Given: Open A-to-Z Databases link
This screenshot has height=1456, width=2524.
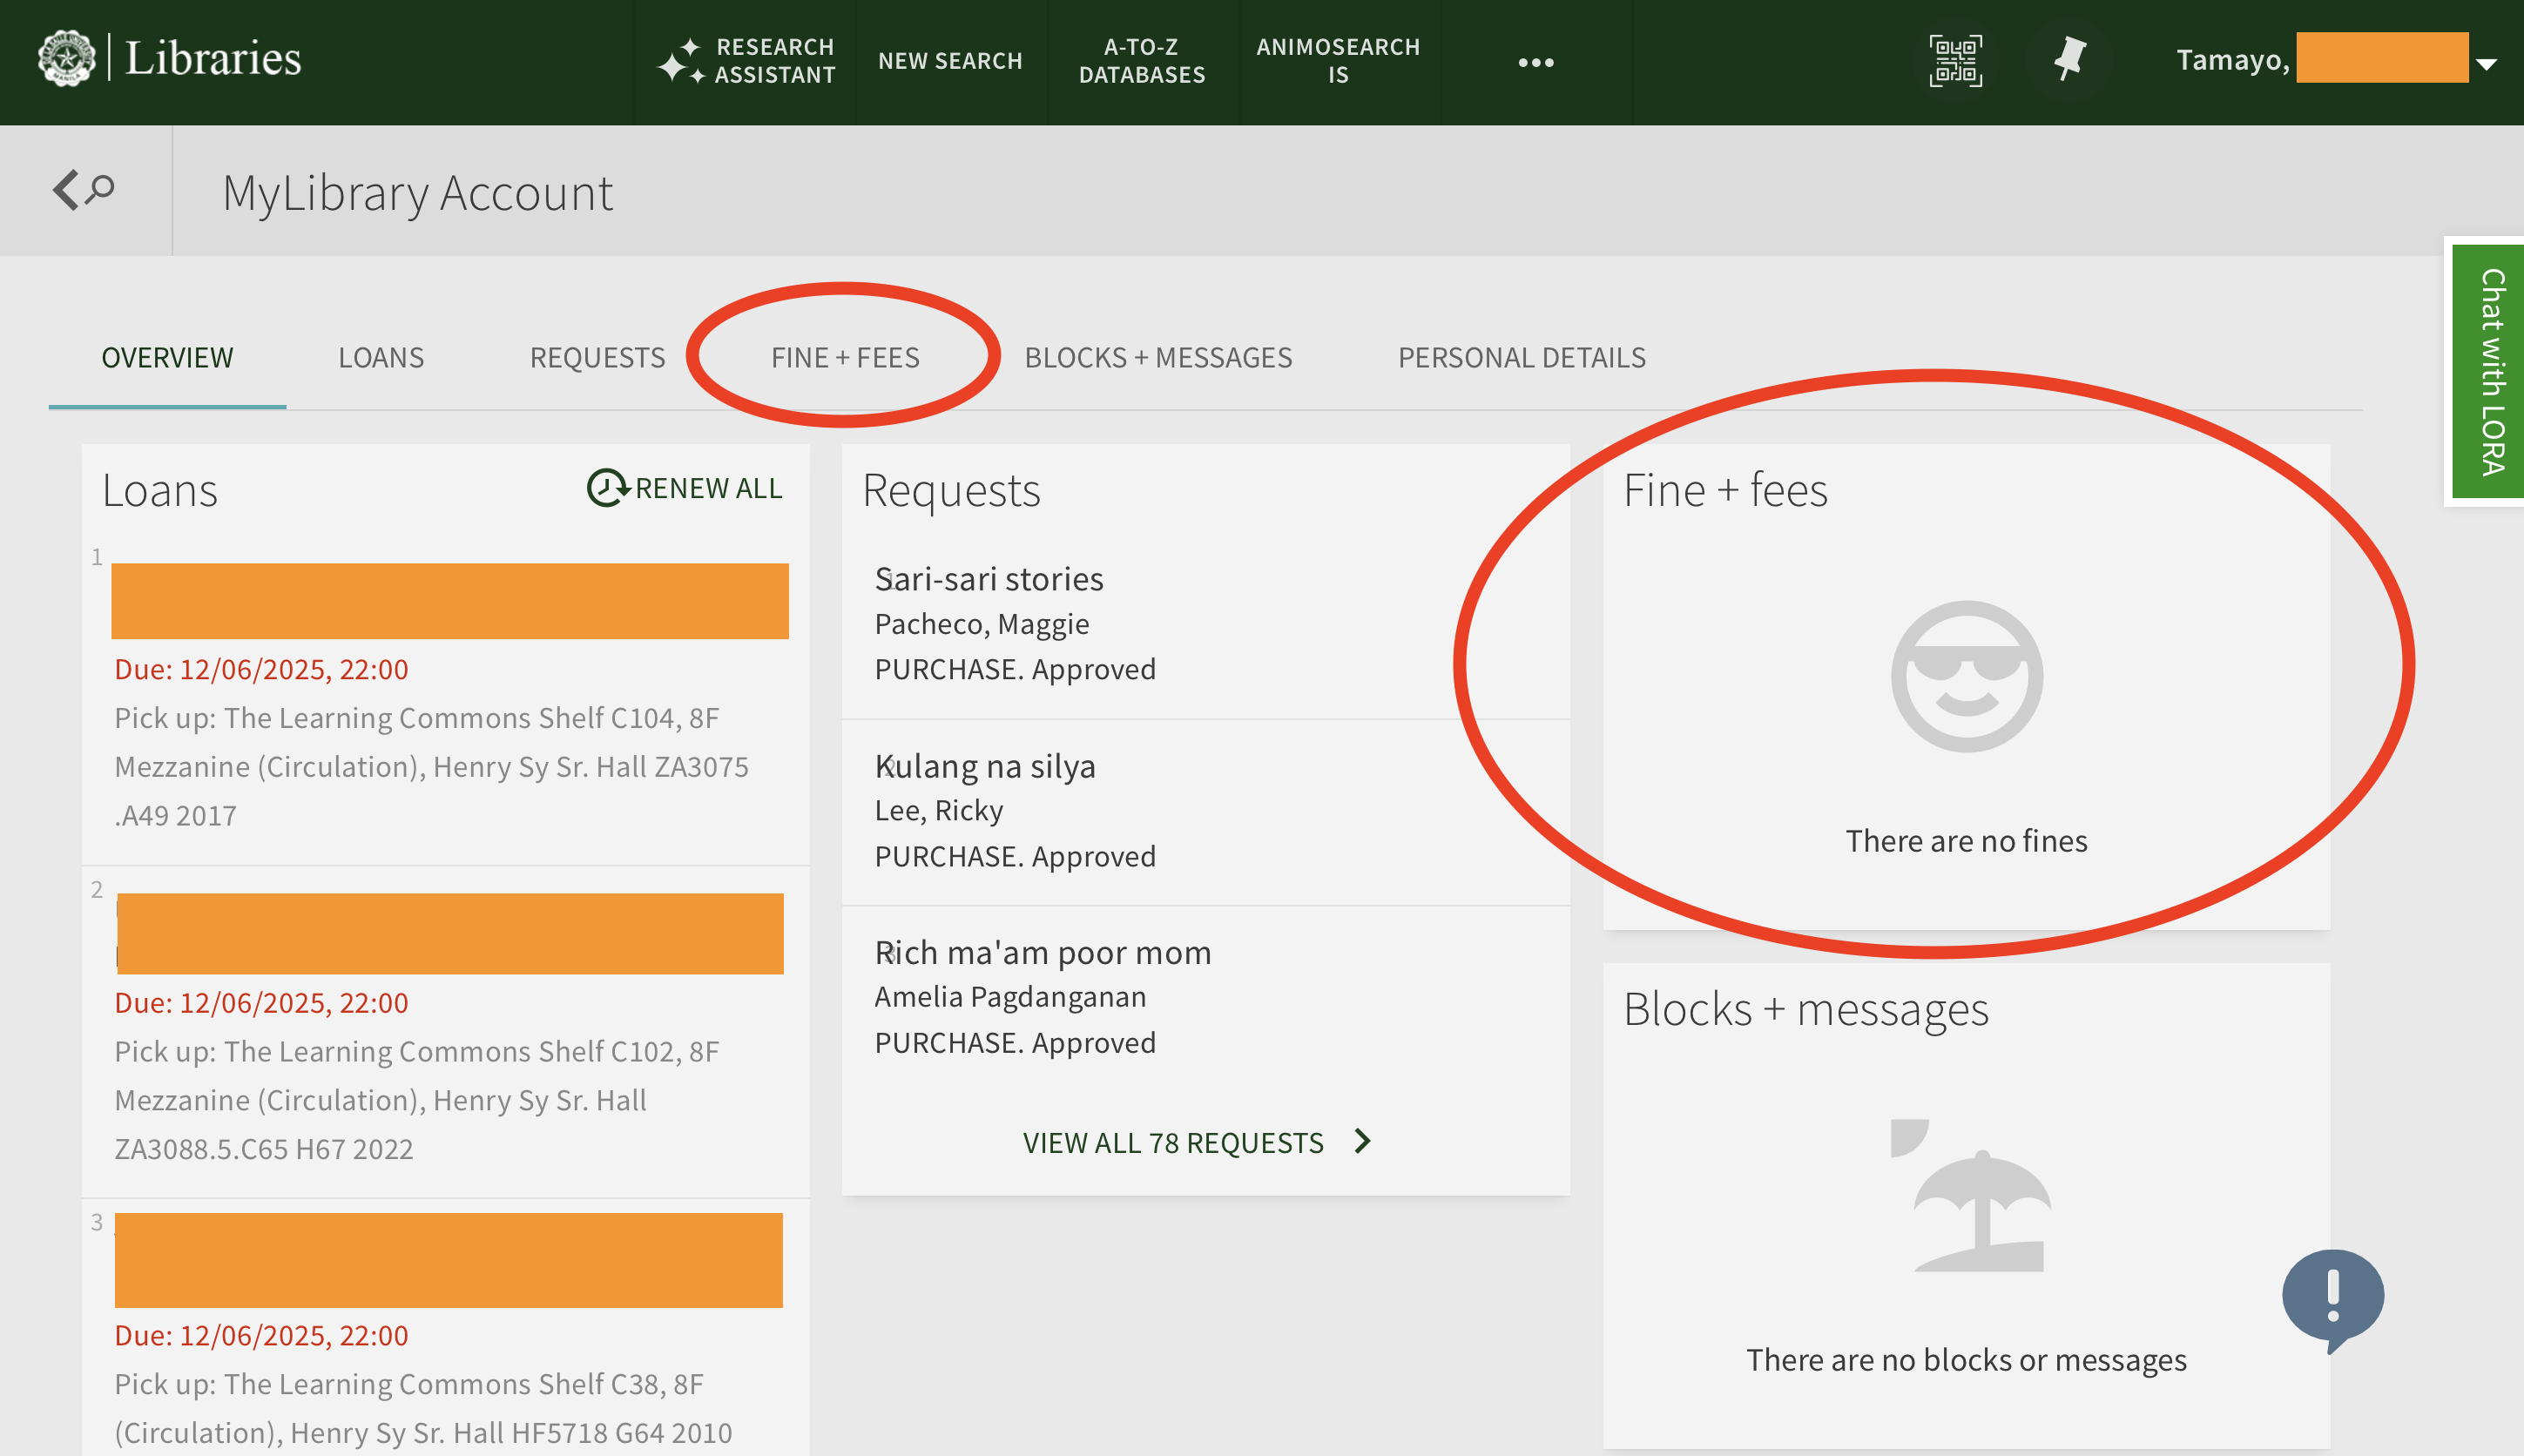Looking at the screenshot, I should coord(1142,61).
